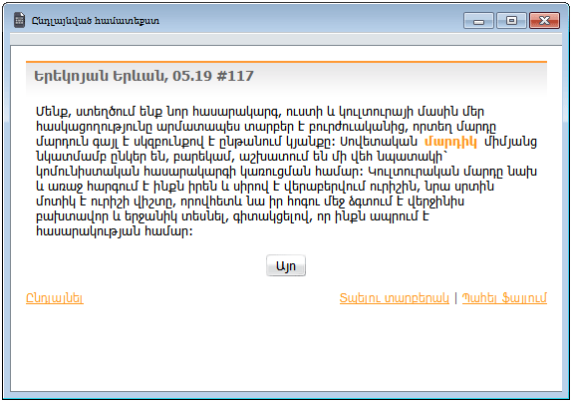This screenshot has width=572, height=402.
Task: Click the heading Երեկոյան Երևան, 05.19 #117
Action: pos(143,76)
